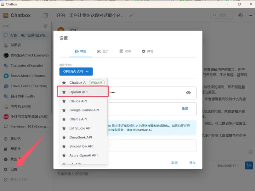This screenshot has width=255, height=191.
Task: Click the archive icon beside 对话 label
Action: pos(46,26)
